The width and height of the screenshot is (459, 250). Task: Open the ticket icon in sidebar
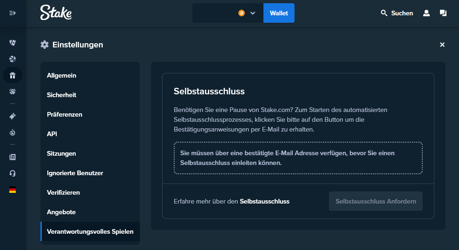(12, 117)
